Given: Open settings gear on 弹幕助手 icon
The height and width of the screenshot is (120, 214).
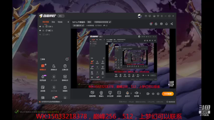Looking at the screenshot, I should (45, 65).
